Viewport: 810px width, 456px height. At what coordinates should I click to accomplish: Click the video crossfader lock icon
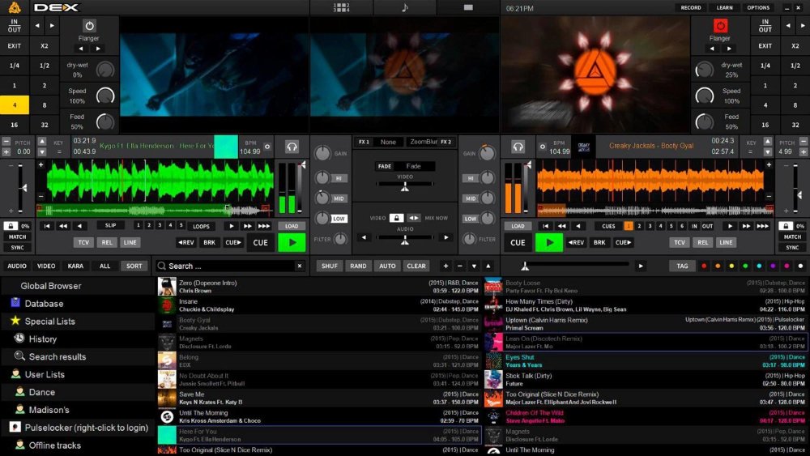(395, 218)
